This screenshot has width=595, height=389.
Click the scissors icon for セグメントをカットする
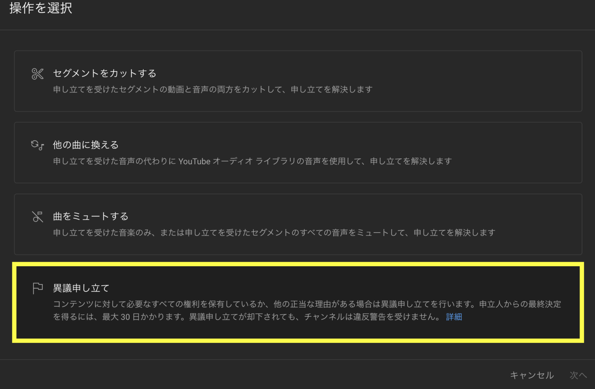tap(37, 74)
